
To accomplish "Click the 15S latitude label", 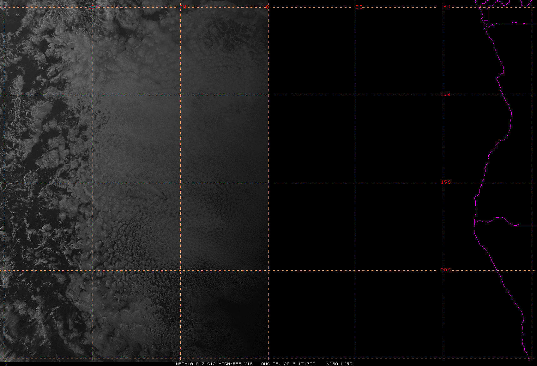I will tap(446, 182).
